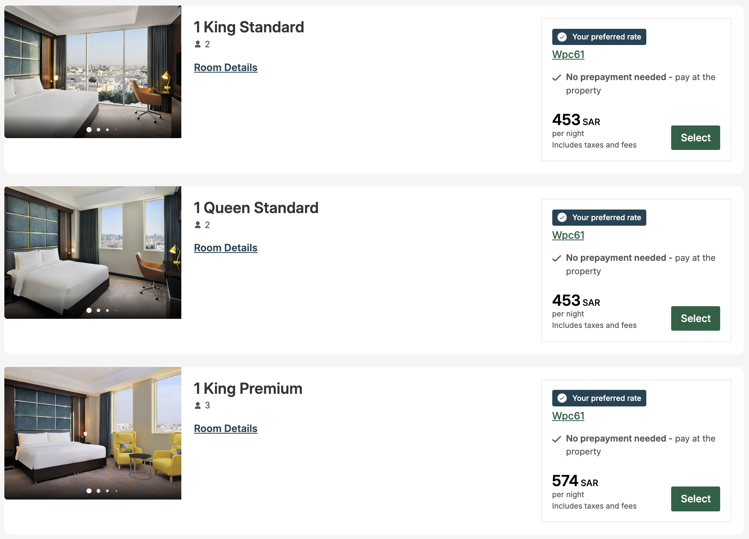The width and height of the screenshot is (749, 539).
Task: Open Room Details for 1 Queen Standard
Action: click(x=226, y=248)
